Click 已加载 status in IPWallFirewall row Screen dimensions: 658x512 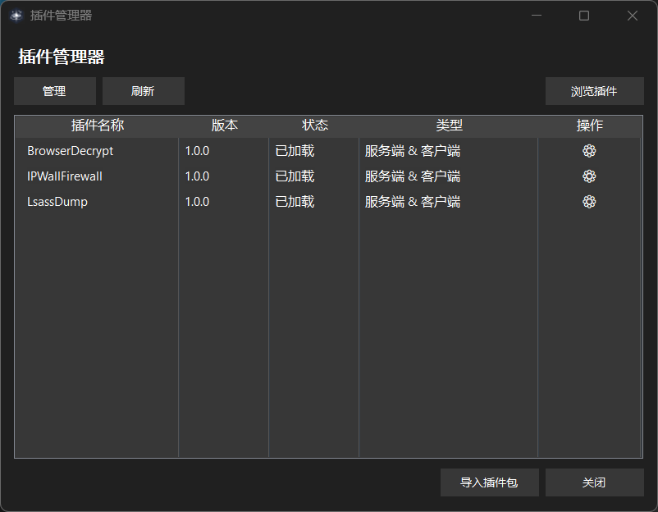tap(295, 176)
